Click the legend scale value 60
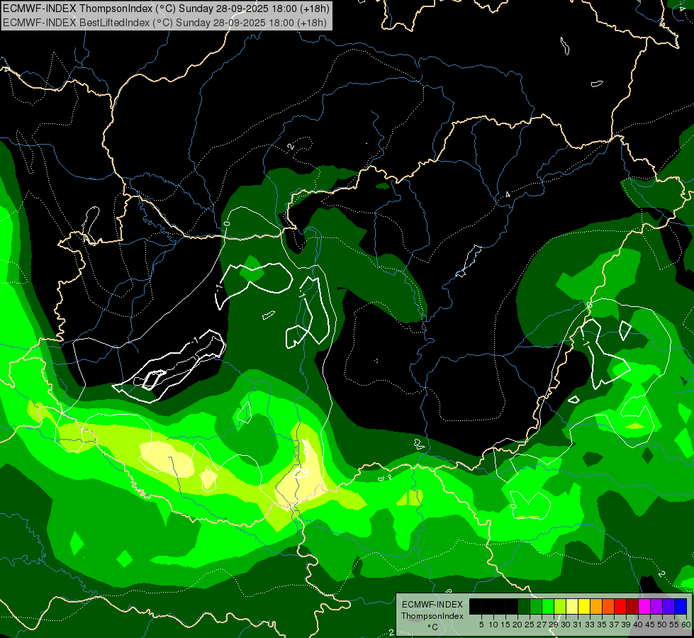This screenshot has height=638, width=694. click(686, 625)
